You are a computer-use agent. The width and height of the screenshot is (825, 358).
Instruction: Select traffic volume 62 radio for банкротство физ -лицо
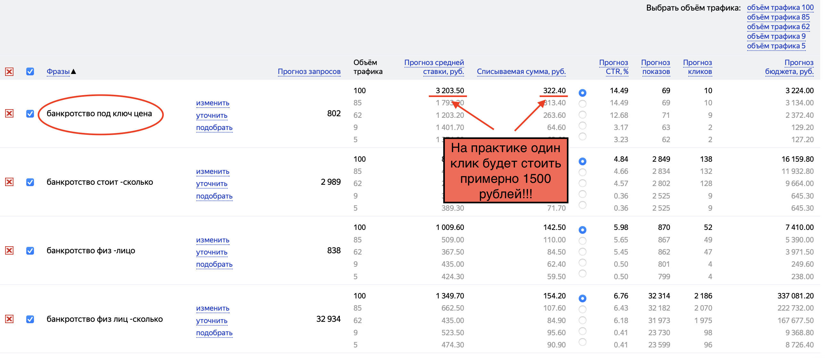click(583, 252)
